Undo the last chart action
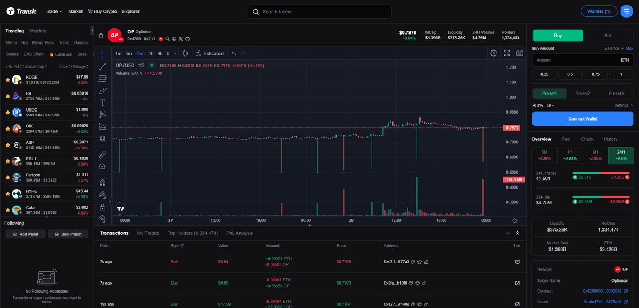The width and height of the screenshot is (639, 308). click(x=233, y=53)
